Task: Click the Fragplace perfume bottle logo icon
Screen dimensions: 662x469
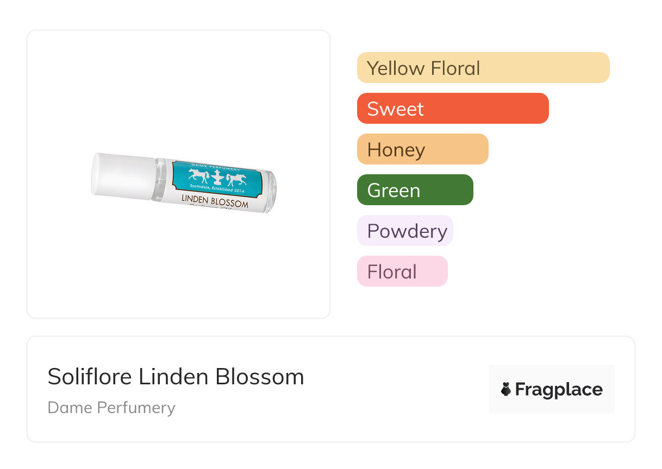Action: coord(506,389)
